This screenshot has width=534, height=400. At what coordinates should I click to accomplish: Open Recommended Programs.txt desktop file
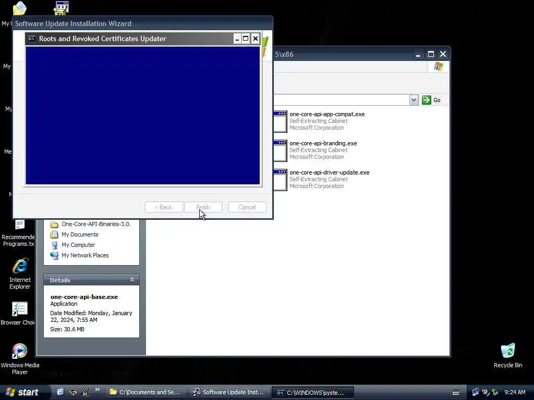(x=18, y=233)
